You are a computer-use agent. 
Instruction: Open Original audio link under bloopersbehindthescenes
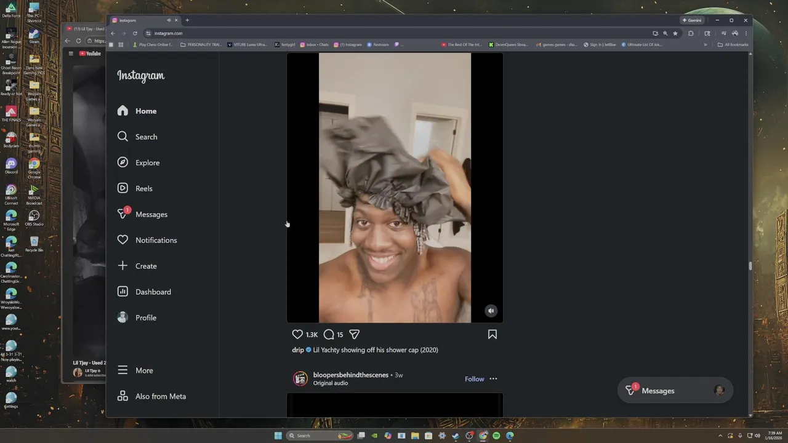[331, 383]
